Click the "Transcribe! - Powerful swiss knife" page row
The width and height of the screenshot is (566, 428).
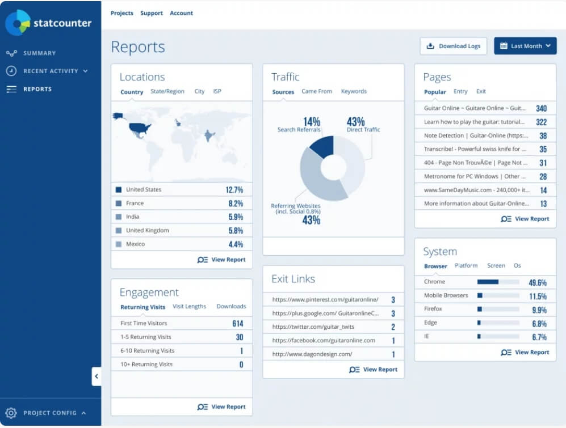[x=485, y=149]
